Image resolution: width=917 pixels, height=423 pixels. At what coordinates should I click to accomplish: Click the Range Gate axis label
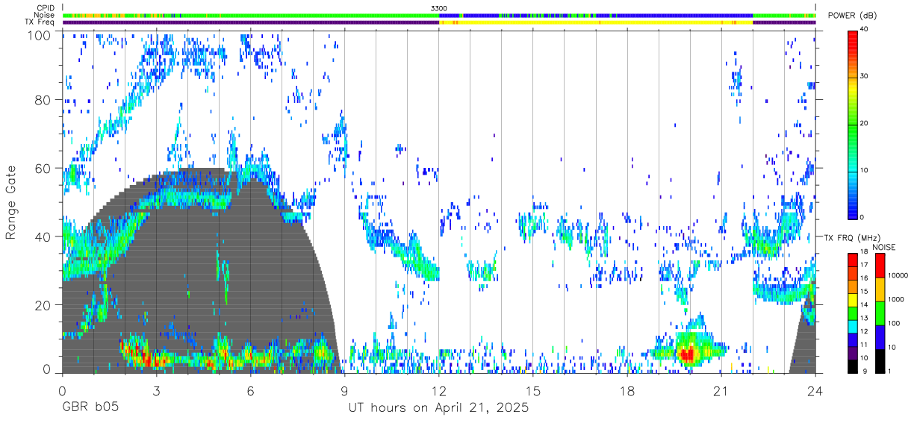click(x=11, y=203)
